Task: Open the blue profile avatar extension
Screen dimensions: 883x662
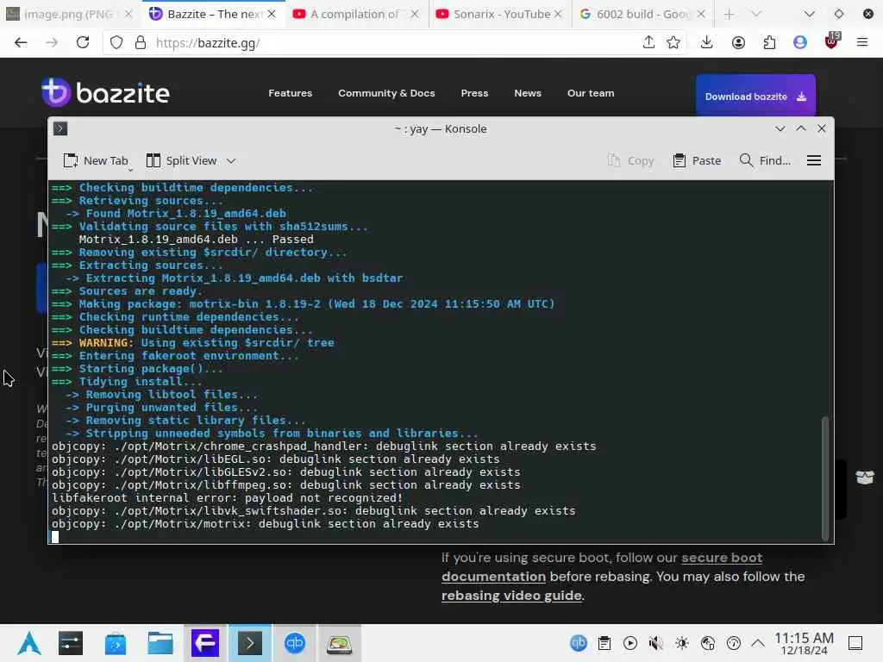Action: [x=799, y=43]
